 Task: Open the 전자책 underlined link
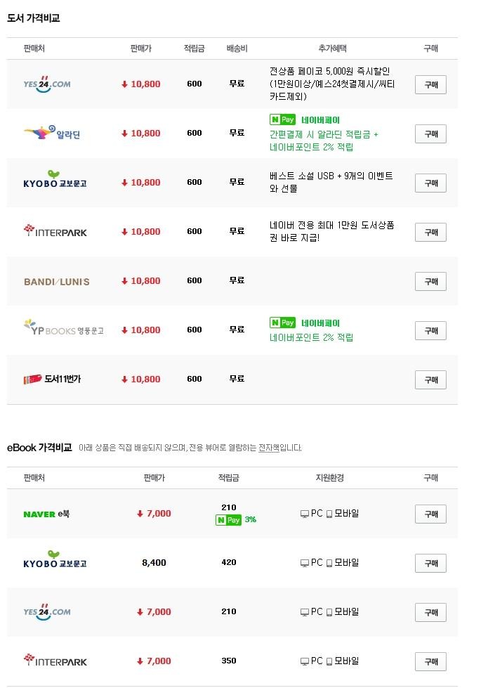(269, 448)
